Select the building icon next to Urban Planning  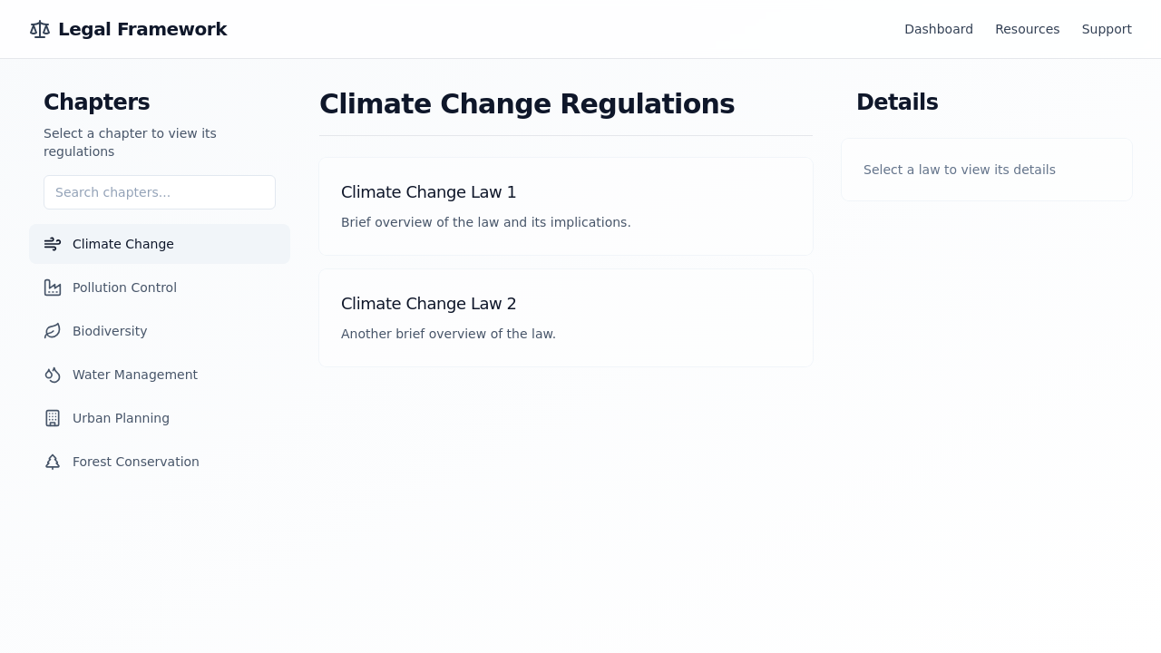[x=53, y=418]
